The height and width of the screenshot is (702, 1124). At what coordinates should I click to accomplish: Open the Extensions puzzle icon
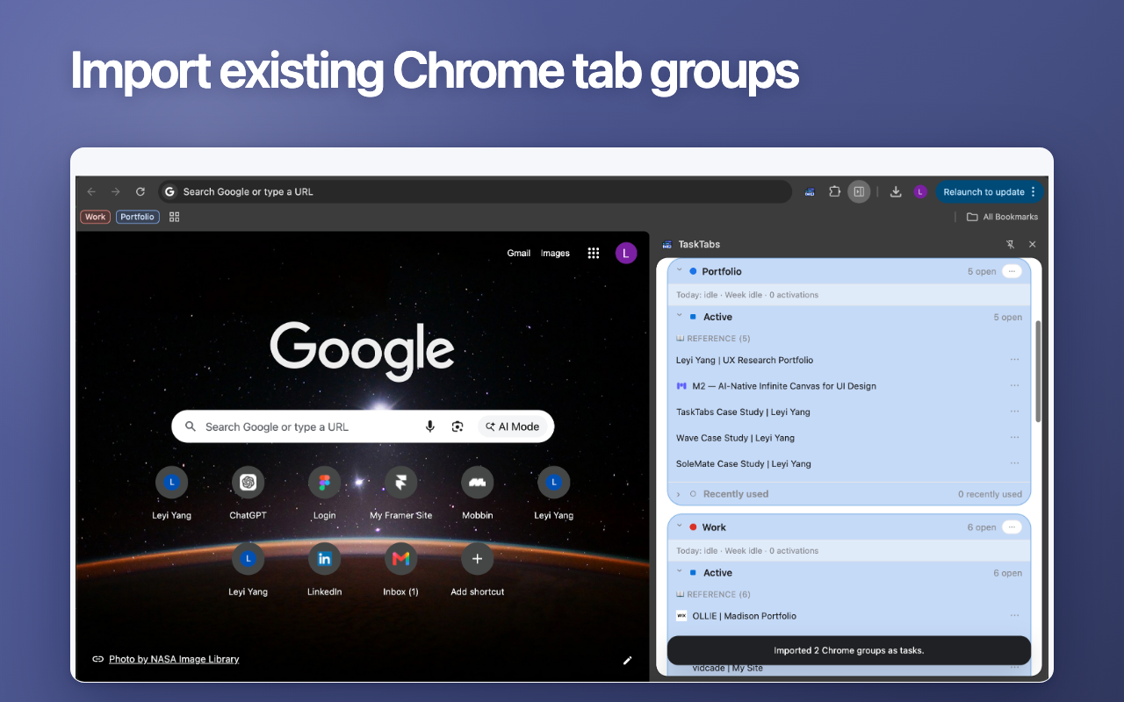[834, 191]
